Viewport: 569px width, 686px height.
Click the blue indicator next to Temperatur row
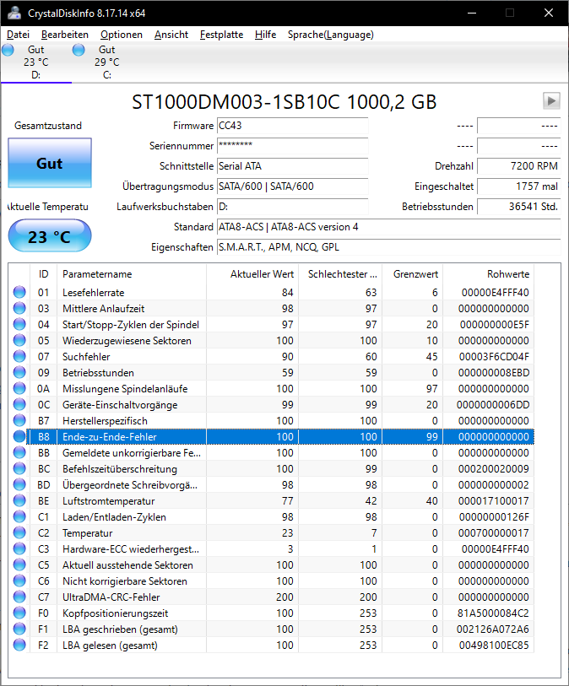click(19, 532)
